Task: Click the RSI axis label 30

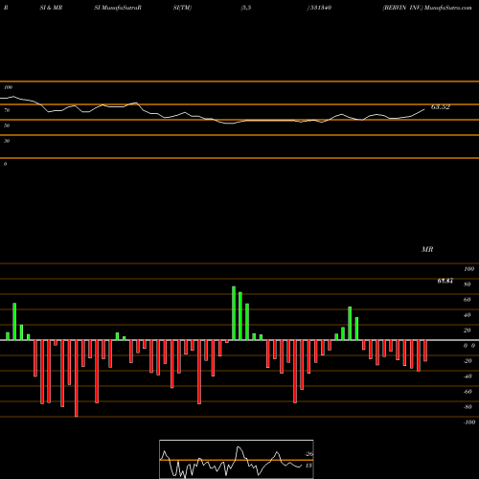Action: [x=7, y=141]
